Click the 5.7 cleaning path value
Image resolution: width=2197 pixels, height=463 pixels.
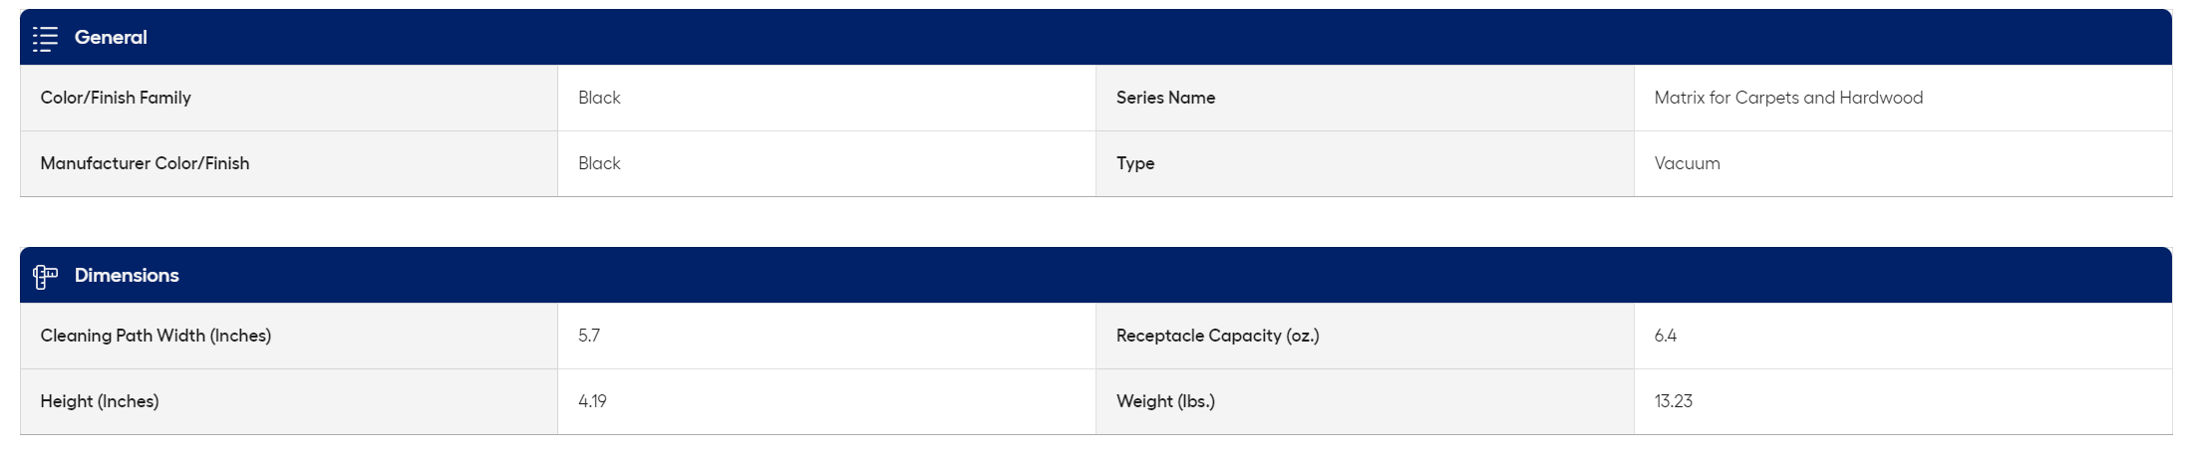click(x=589, y=336)
